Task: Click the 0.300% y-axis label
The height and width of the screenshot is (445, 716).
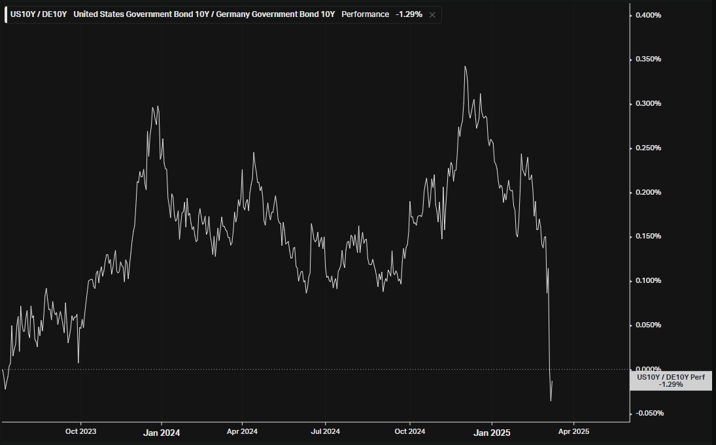Action: point(649,103)
